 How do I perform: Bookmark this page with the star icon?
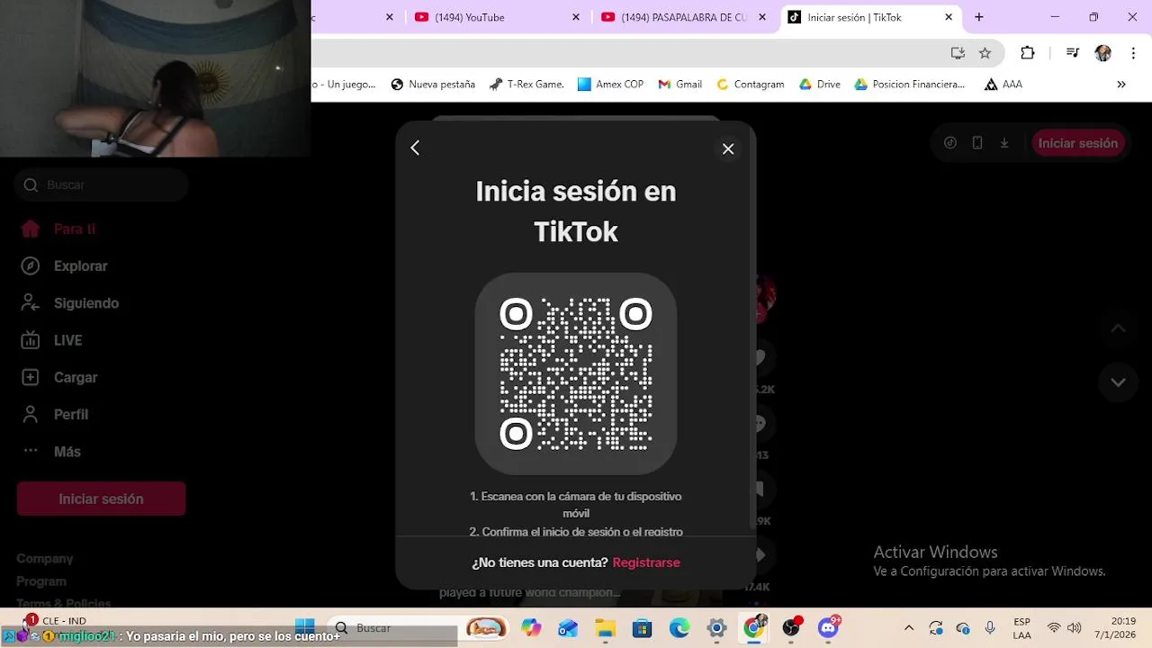pos(985,53)
